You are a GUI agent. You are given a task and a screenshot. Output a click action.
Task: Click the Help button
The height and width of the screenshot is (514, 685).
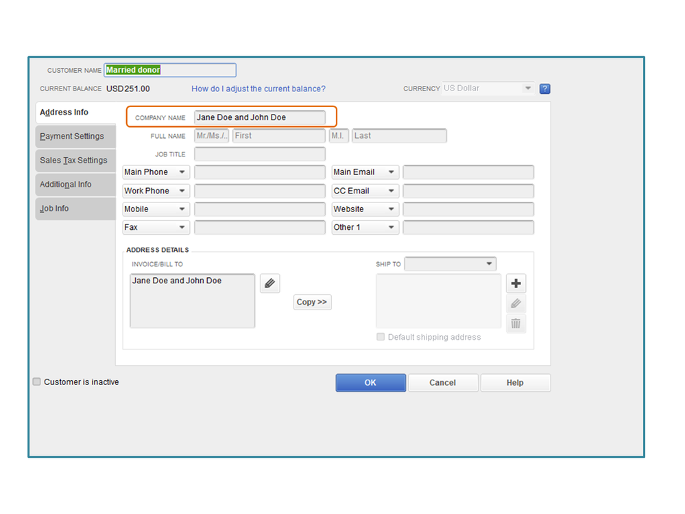pos(515,382)
